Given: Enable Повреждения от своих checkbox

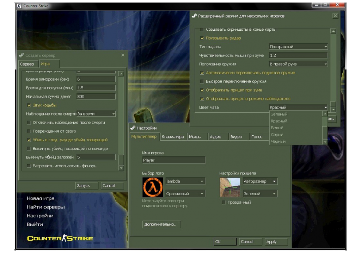Looking at the screenshot, I should (29, 131).
